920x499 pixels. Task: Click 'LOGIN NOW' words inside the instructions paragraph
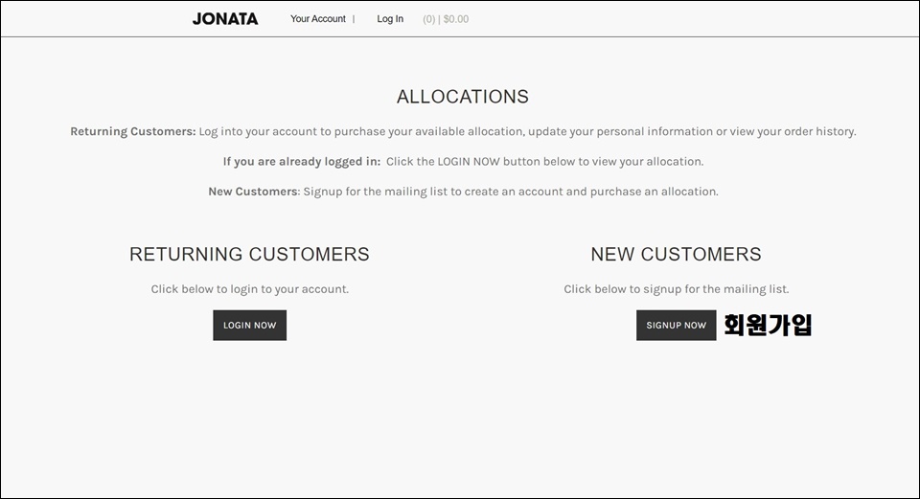(469, 162)
